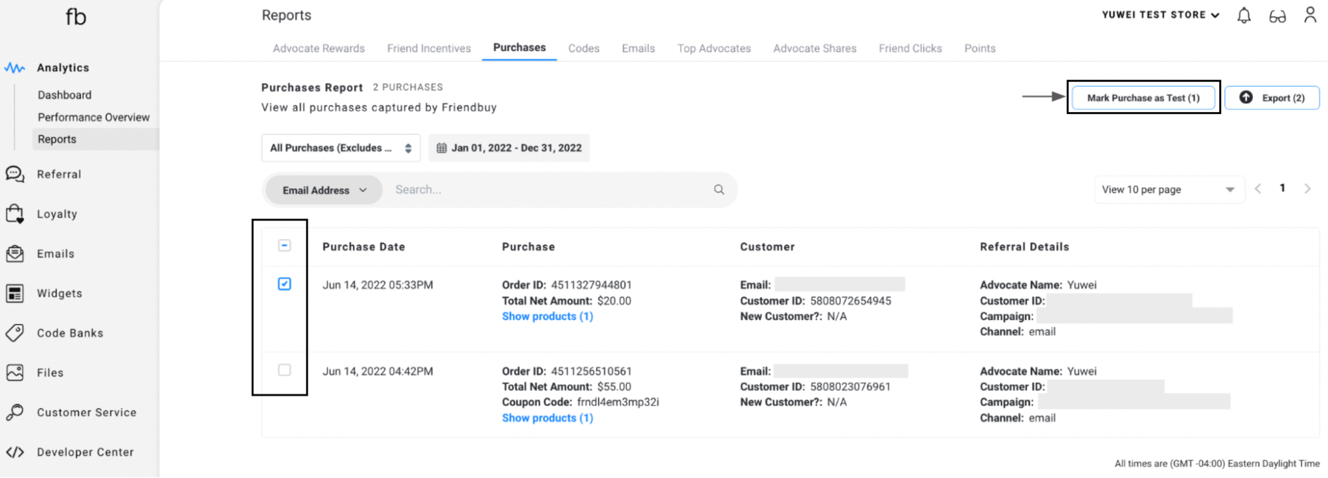Expand the Email Address search type dropdown
1328x478 pixels.
(324, 190)
